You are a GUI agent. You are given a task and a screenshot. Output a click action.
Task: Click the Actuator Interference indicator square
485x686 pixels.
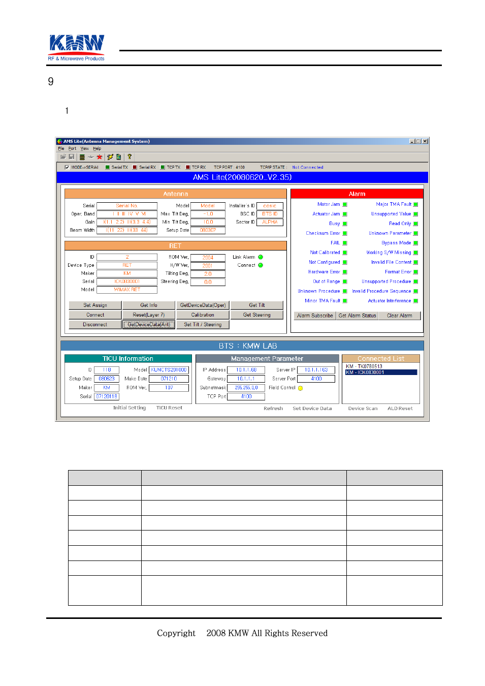(x=416, y=301)
